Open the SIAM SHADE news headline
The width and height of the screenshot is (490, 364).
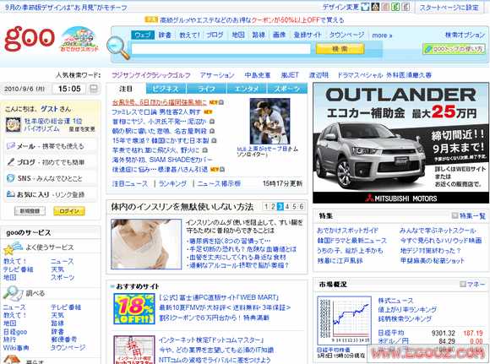(162, 160)
